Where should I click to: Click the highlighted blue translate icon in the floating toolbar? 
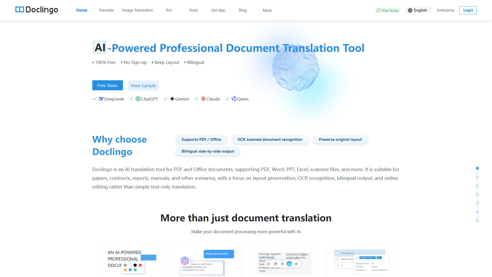click(289, 264)
